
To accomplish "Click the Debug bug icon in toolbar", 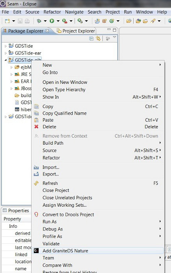I will click(39, 21).
